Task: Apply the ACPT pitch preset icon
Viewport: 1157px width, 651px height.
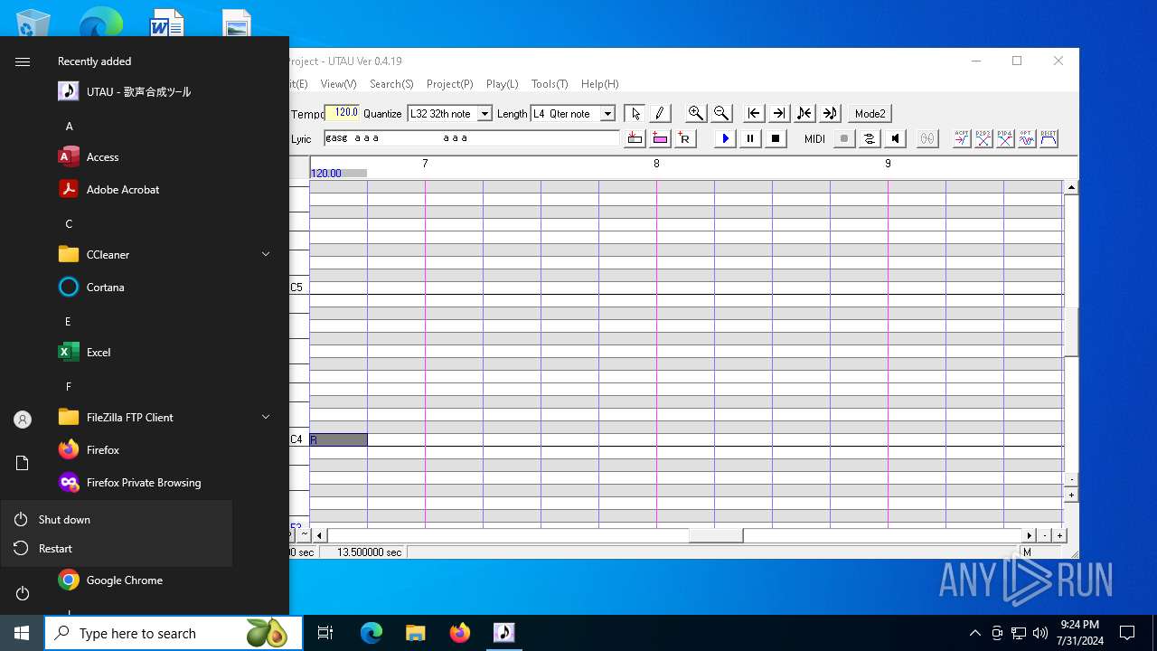Action: point(962,138)
